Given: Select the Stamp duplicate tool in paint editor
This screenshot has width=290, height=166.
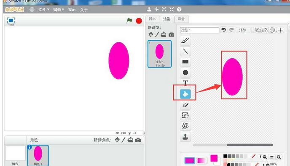Looking at the screenshot, I should pos(185,137).
